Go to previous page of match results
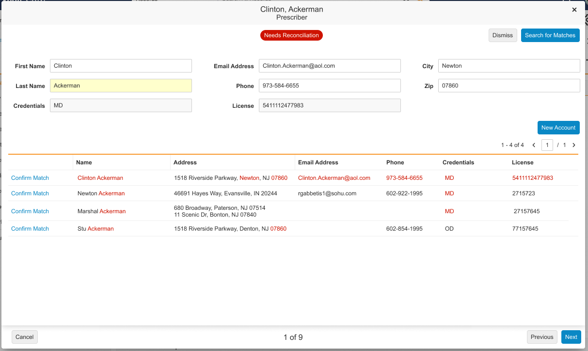Image resolution: width=588 pixels, height=351 pixels. (534, 145)
